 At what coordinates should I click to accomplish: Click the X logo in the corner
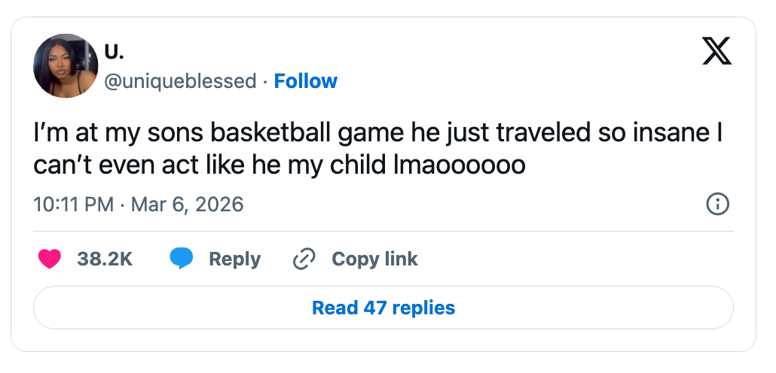tap(716, 51)
